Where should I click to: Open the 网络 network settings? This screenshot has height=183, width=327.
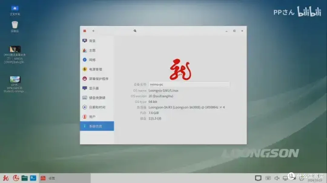pyautogui.click(x=97, y=60)
